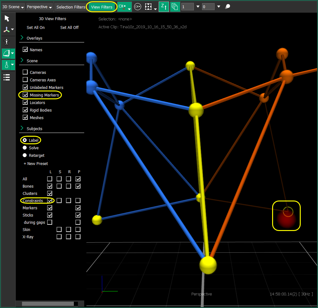Image resolution: width=318 pixels, height=308 pixels.
Task: Click the dashed marquee selection icon
Action: point(148,7)
